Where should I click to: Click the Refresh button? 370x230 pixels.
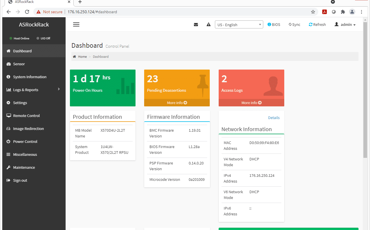[x=317, y=25]
